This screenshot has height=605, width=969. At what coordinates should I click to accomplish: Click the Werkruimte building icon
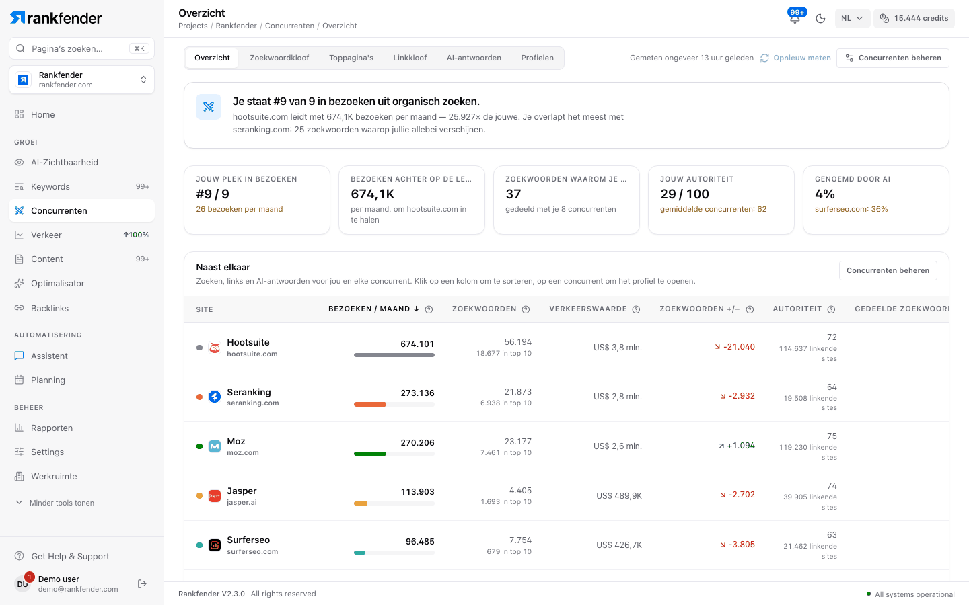[x=20, y=476]
